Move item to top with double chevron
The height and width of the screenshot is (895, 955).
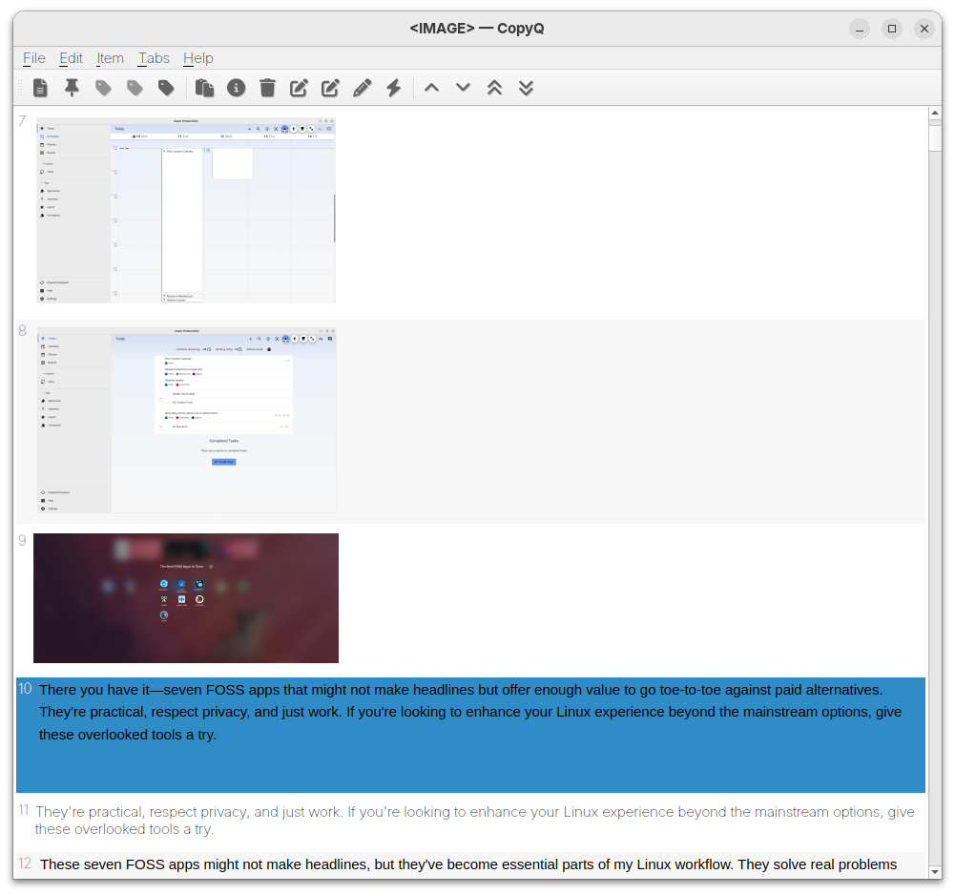(494, 88)
